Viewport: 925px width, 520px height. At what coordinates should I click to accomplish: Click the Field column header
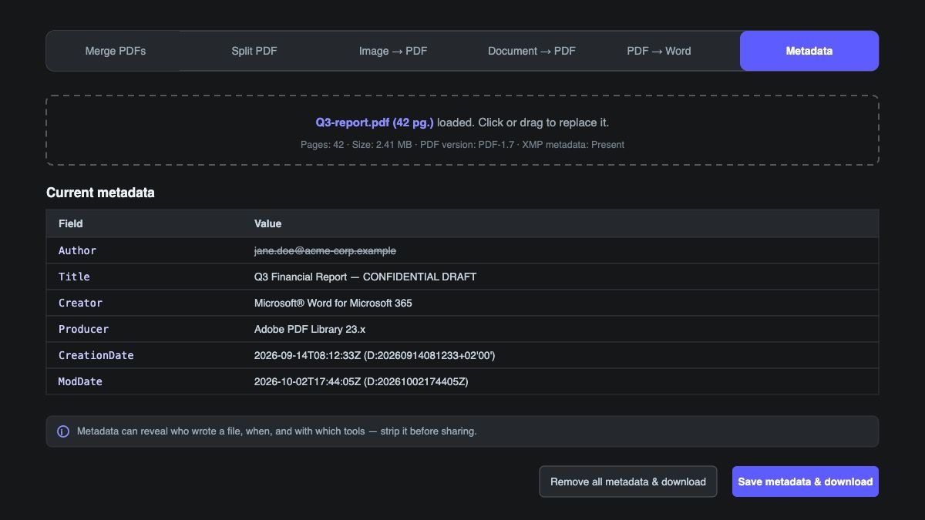pyautogui.click(x=71, y=223)
